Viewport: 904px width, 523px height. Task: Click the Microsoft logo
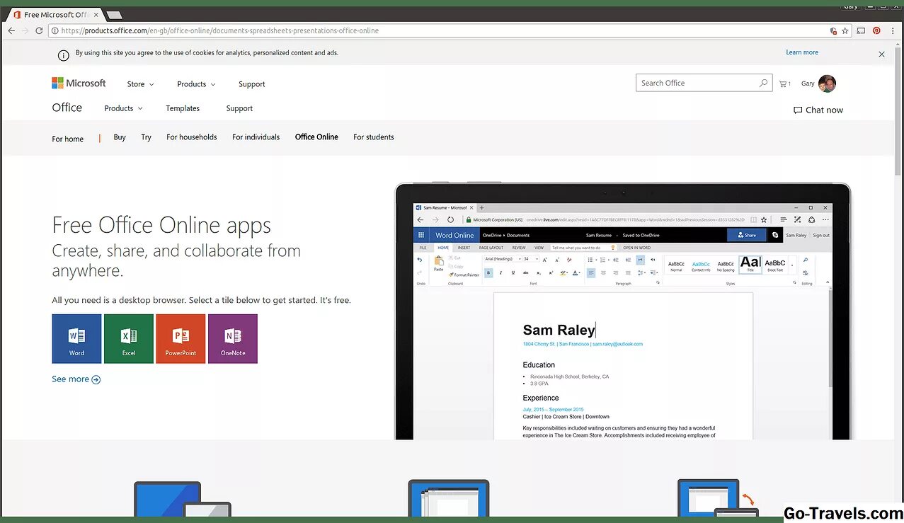[x=79, y=84]
